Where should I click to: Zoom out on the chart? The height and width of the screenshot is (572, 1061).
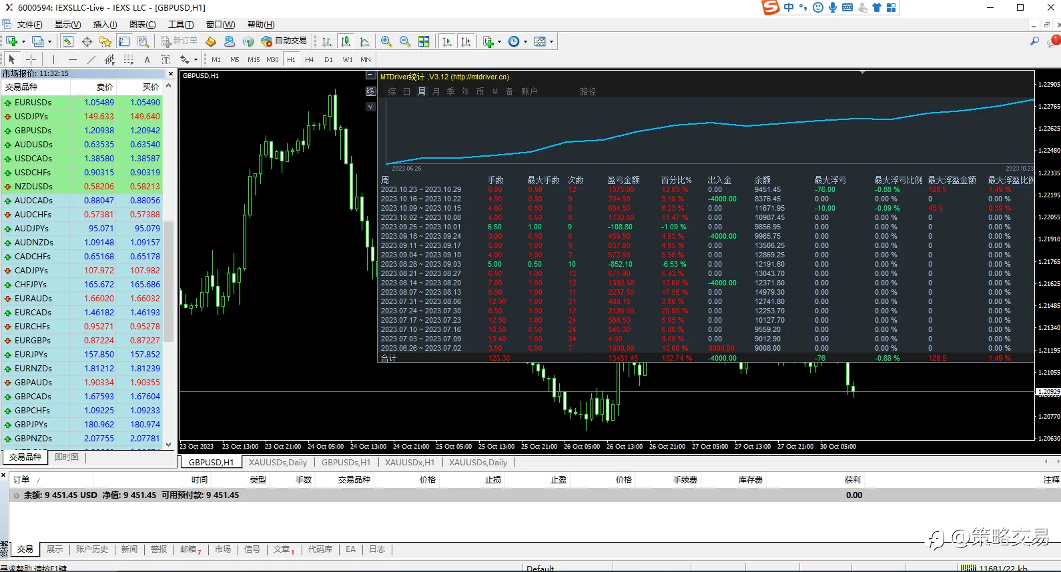pos(405,41)
